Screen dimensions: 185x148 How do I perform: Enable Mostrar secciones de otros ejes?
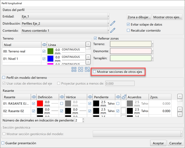[x=95, y=72]
